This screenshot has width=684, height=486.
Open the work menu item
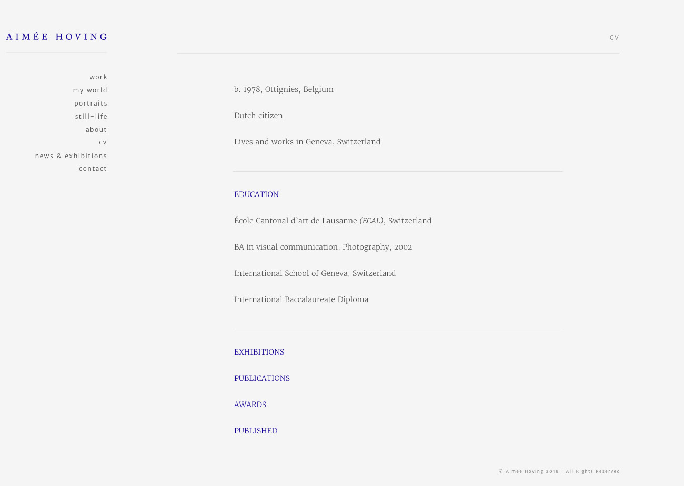coord(98,77)
